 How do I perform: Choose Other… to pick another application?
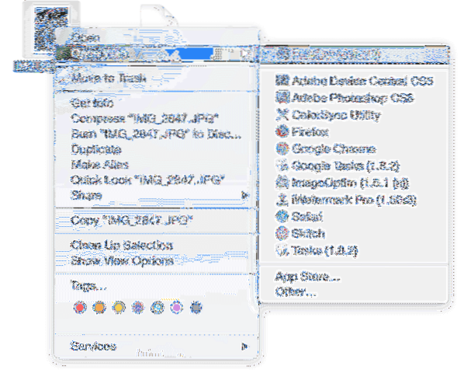pos(296,292)
